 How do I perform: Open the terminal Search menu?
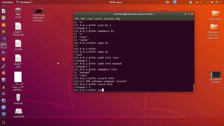click(x=98, y=19)
